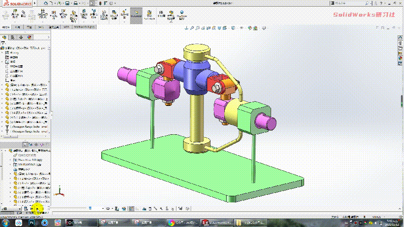This screenshot has width=404, height=227.
Task: Open the 渲染工具 ribbon tab
Action: click(x=54, y=27)
